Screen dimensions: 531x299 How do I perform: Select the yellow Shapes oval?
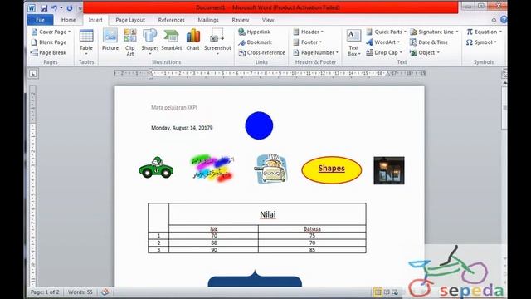332,169
